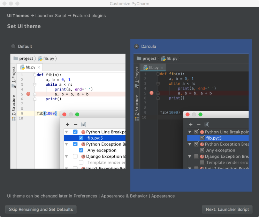
Task: Click Python Exception Breakpoint icon in Darcula list
Action: pos(202,144)
